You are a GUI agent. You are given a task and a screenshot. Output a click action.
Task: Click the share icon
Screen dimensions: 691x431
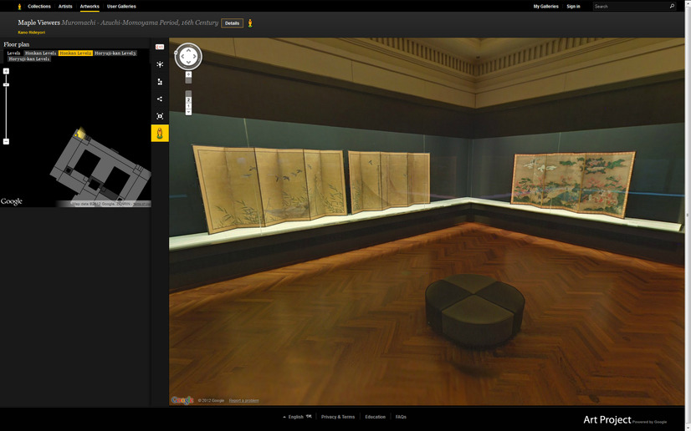160,99
